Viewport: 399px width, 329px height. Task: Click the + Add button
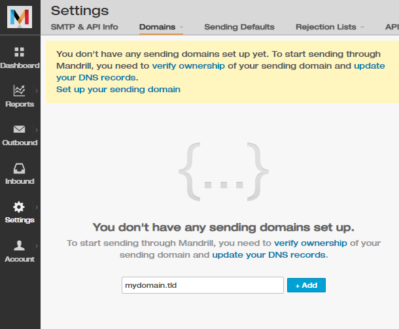tap(306, 285)
